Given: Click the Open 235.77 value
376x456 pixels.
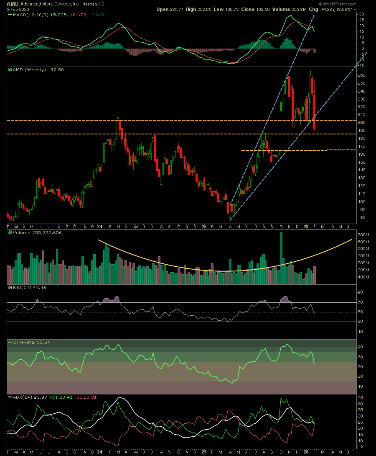Looking at the screenshot, I should tap(170, 9).
